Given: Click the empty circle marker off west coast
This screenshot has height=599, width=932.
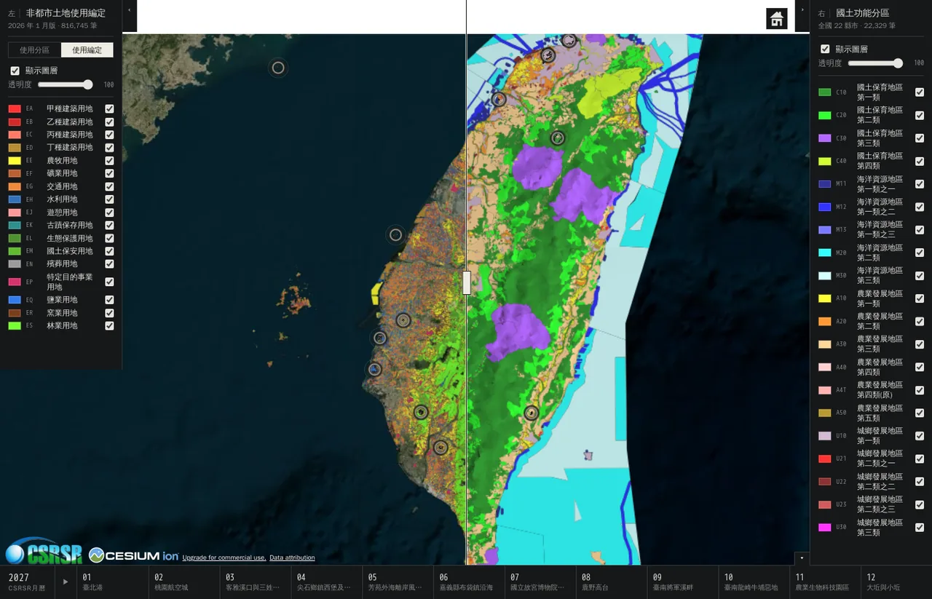Looking at the screenshot, I should tap(395, 235).
